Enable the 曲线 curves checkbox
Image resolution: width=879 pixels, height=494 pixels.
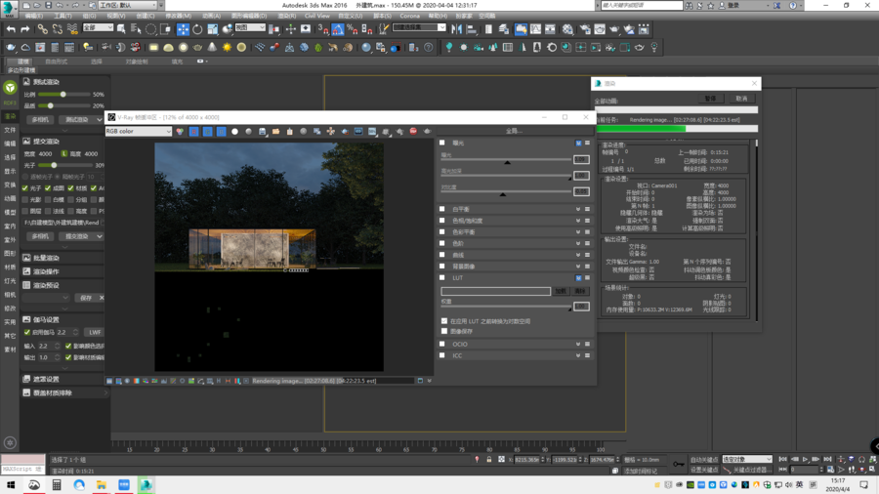tap(442, 255)
